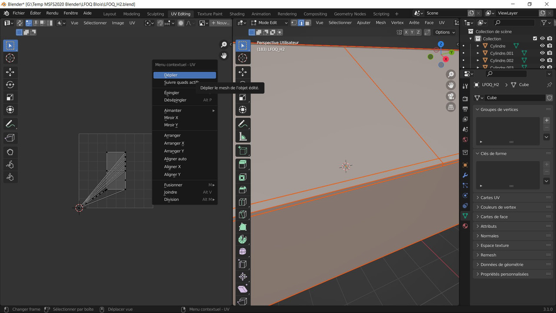Expand the Cartes UV panel
556x313 pixels.
(x=513, y=197)
